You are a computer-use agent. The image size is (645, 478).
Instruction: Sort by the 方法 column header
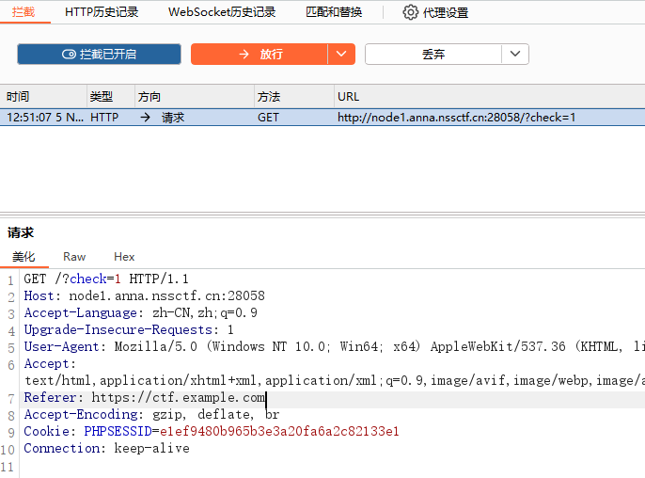[x=293, y=97]
